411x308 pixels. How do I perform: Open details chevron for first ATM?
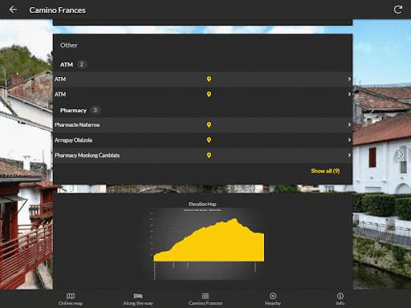click(349, 79)
